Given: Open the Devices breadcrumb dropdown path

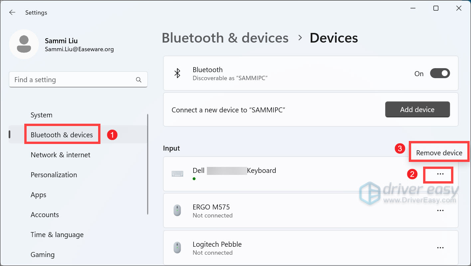Looking at the screenshot, I should 334,38.
